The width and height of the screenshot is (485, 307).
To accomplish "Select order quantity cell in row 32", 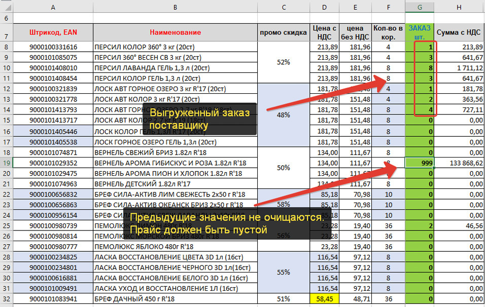I will [420, 299].
